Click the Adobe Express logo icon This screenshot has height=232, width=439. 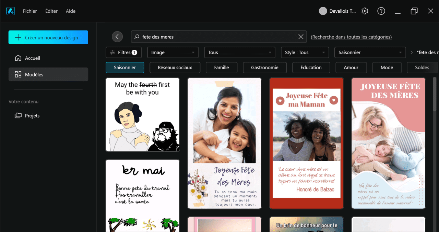coord(10,11)
